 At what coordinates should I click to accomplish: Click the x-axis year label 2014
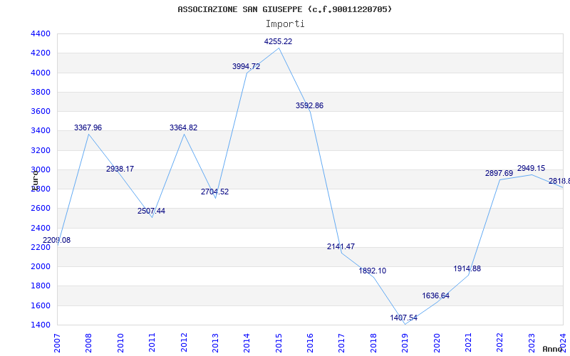pyautogui.click(x=247, y=343)
